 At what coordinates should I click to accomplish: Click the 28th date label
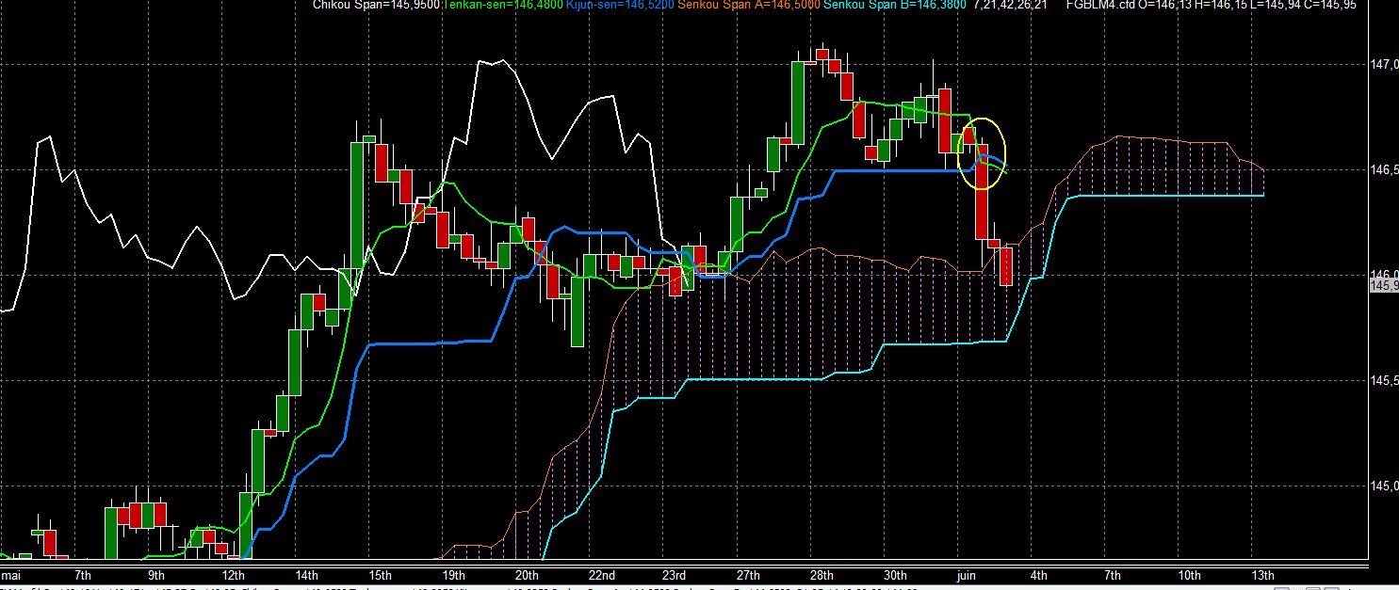(822, 575)
